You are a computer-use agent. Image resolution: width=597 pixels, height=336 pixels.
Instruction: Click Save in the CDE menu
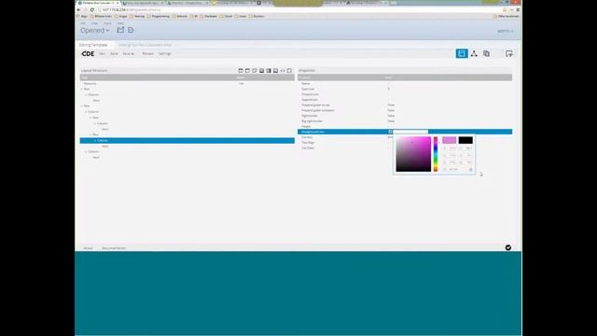pos(114,54)
